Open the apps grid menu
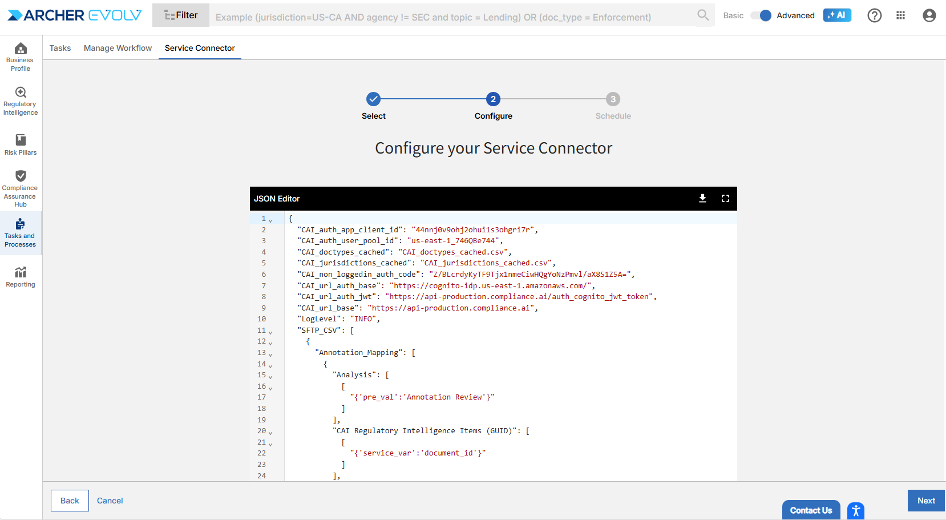 pyautogui.click(x=900, y=15)
